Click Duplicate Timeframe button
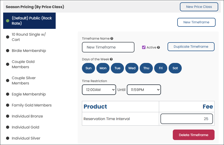Screen dimensions: 224x145 coord(191,47)
